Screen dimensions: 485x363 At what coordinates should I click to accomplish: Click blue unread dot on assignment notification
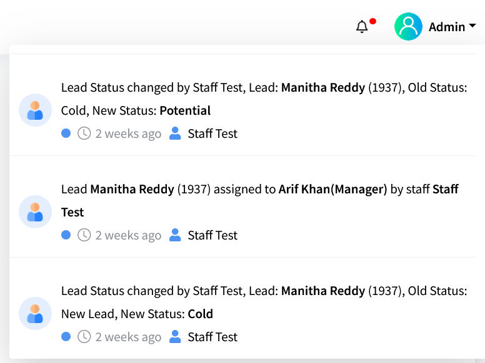click(x=66, y=235)
